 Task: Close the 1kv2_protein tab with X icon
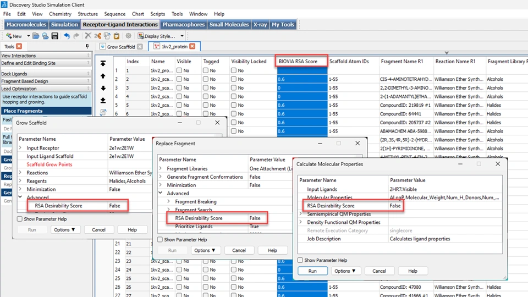tap(193, 47)
